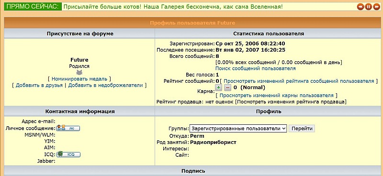The height and width of the screenshot is (176, 383).
Task: Click occupation value Радиоприборист
Action: (213, 143)
